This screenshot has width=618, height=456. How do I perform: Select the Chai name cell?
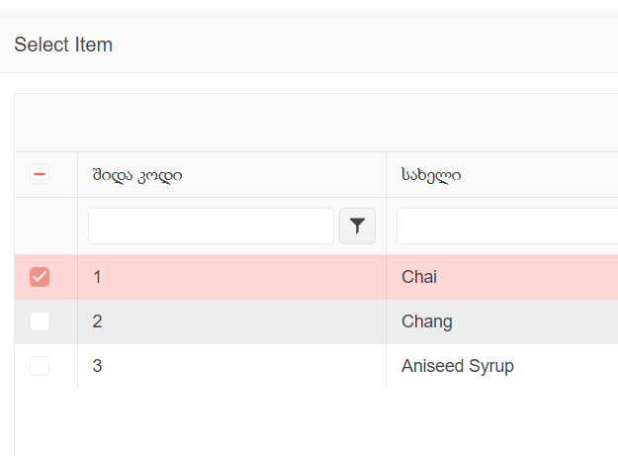tap(419, 277)
